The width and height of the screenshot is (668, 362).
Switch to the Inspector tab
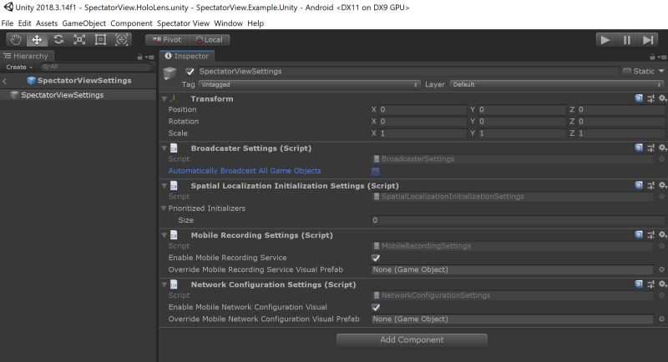pyautogui.click(x=186, y=56)
